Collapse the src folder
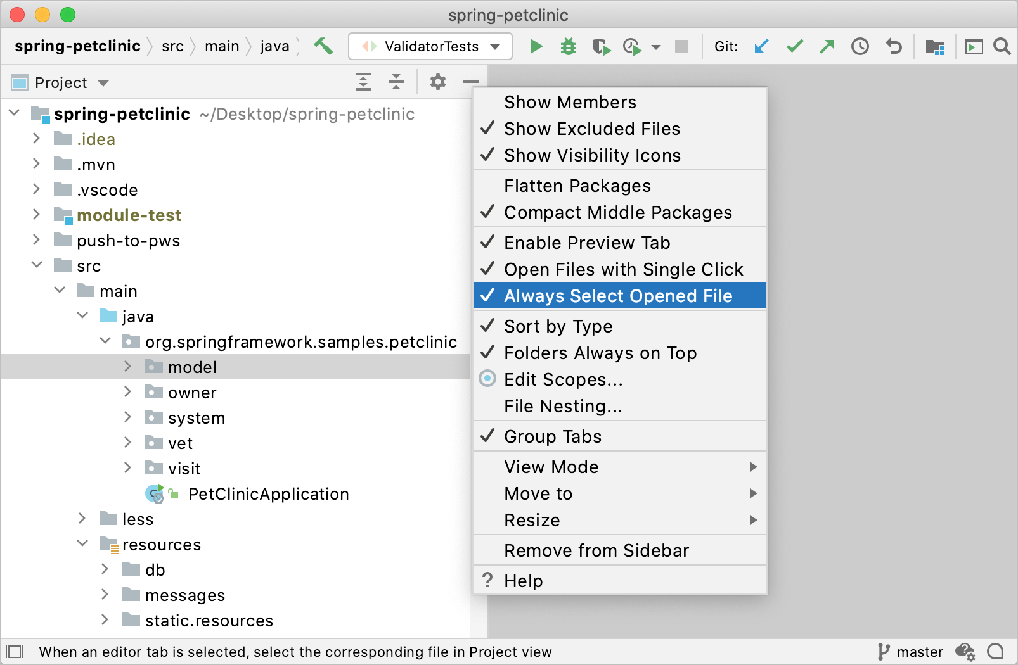 tap(37, 265)
